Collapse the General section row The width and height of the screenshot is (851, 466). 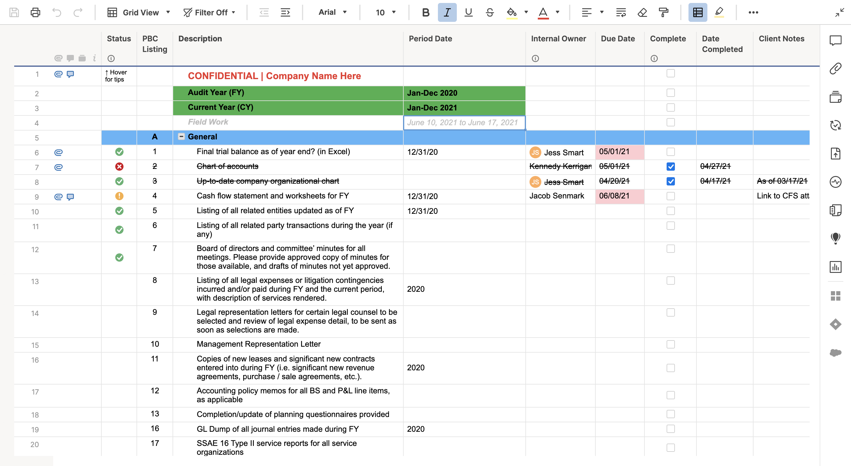[181, 136]
